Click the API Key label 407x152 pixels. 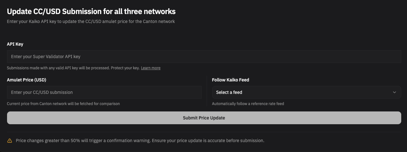pyautogui.click(x=15, y=44)
